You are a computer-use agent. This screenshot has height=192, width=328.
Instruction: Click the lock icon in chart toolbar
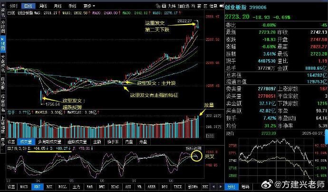pos(158,6)
